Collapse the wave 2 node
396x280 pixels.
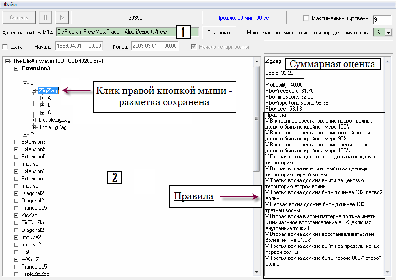click(25, 83)
